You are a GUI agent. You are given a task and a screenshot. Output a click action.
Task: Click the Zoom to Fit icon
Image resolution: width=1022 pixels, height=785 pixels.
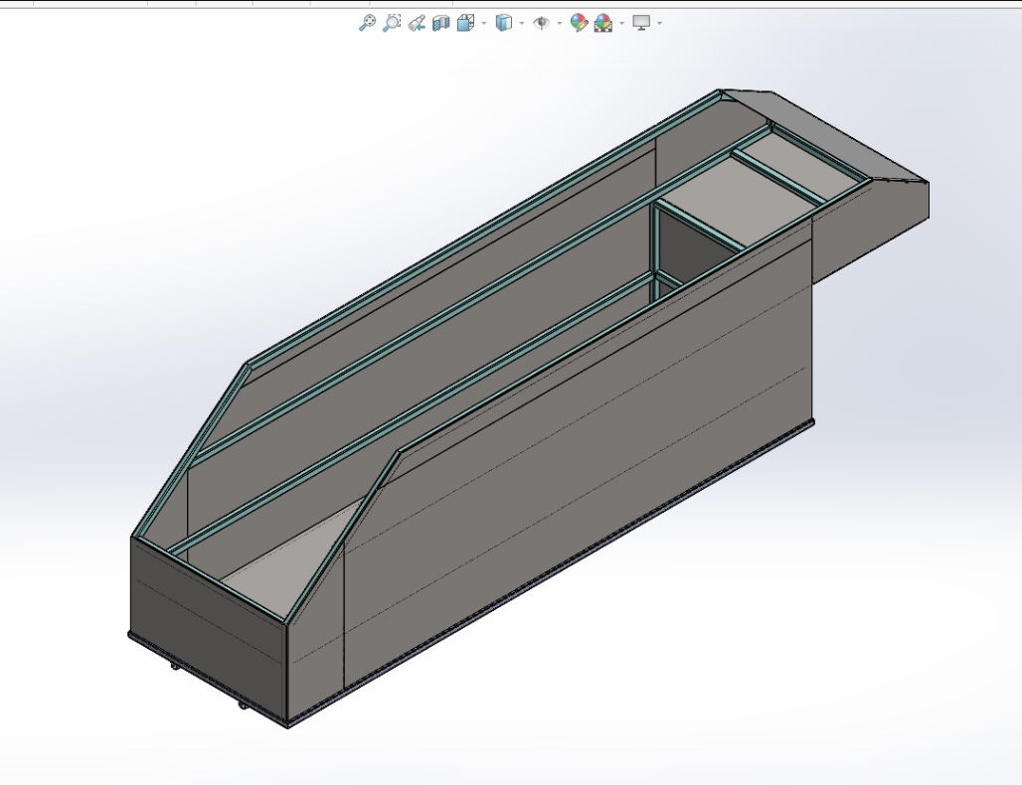tap(367, 23)
